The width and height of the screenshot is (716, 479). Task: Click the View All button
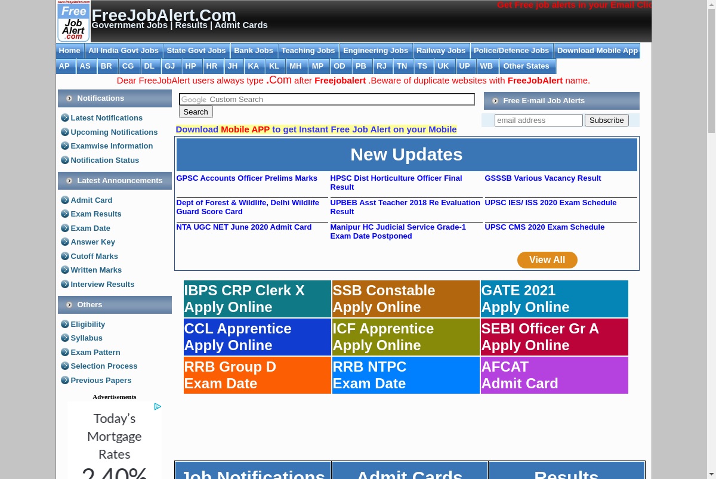click(547, 260)
